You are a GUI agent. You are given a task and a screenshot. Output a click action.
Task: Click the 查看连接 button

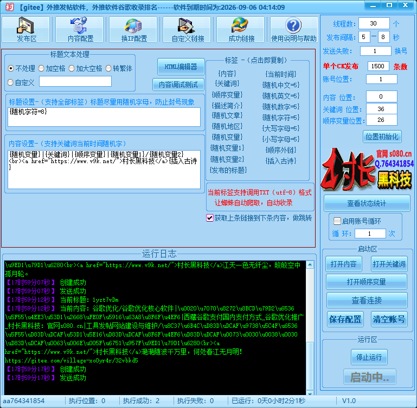[367, 300]
